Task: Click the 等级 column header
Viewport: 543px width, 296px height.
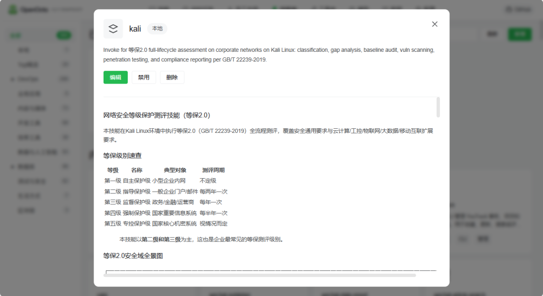Action: point(113,170)
